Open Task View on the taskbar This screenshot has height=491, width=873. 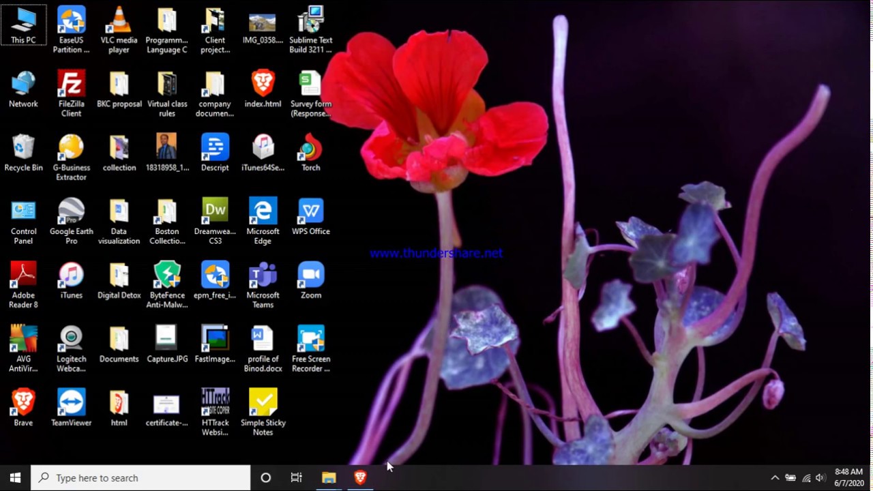296,478
